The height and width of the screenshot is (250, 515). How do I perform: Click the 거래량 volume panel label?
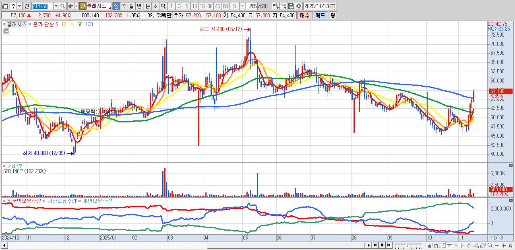click(x=14, y=165)
